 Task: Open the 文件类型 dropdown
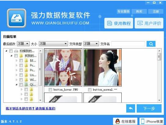(91, 44)
